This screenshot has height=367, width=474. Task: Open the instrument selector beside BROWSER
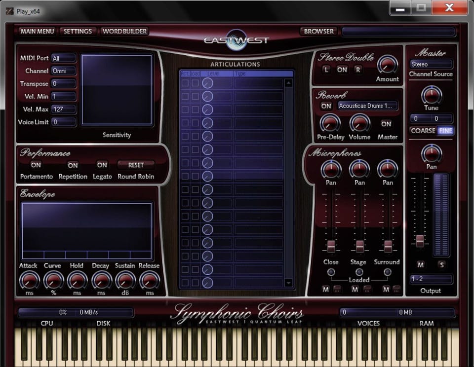coord(398,32)
